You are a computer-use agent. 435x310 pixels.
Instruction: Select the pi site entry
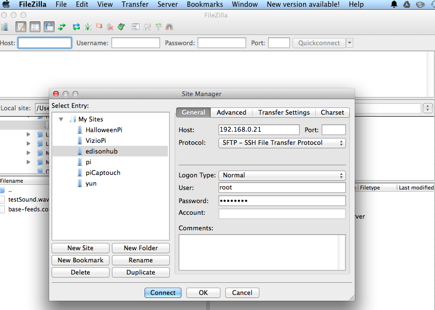click(x=88, y=162)
